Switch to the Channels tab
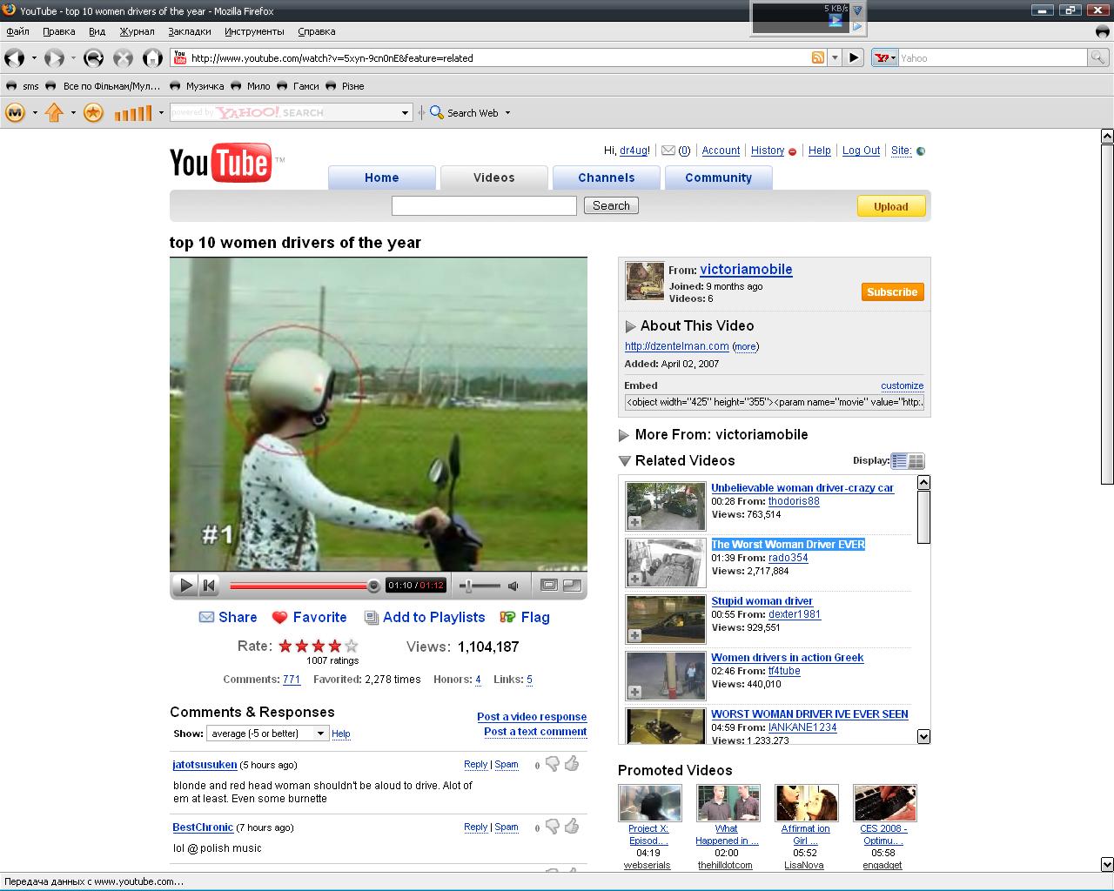 (x=607, y=178)
